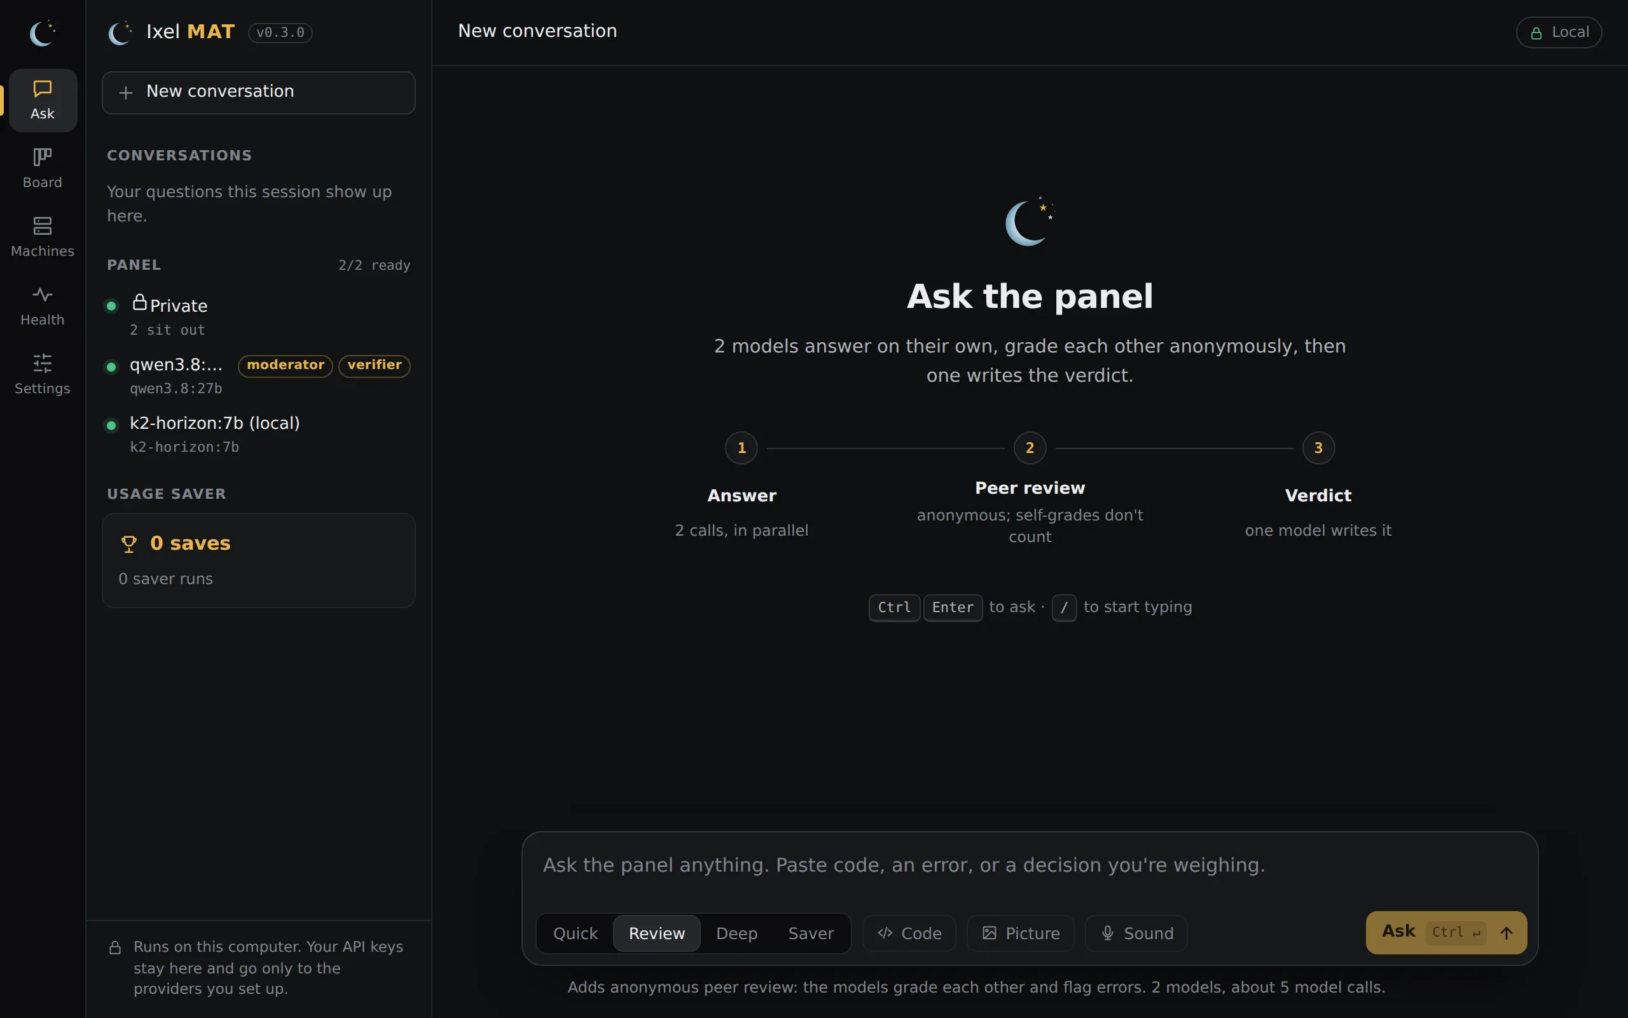Click the verifier badge
This screenshot has width=1628, height=1018.
pos(374,366)
